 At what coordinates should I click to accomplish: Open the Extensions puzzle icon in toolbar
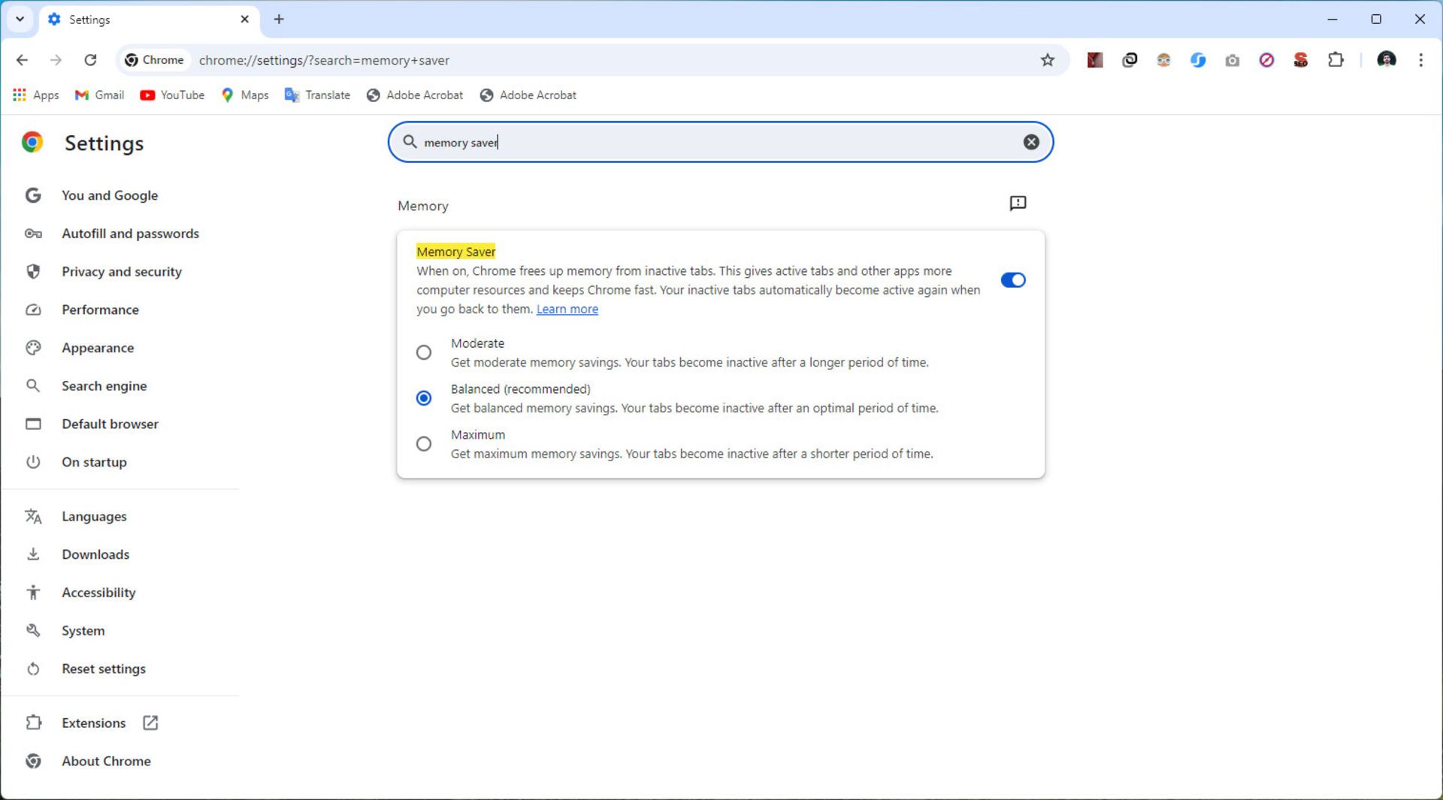tap(1336, 60)
